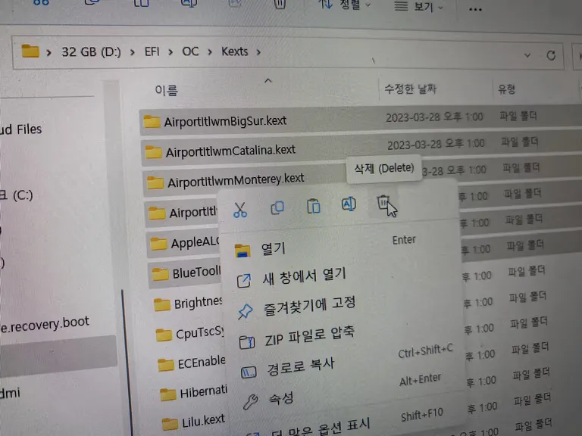This screenshot has height=436, width=582.
Task: Open recovery.boot item in navigation pane
Action: tap(45, 324)
